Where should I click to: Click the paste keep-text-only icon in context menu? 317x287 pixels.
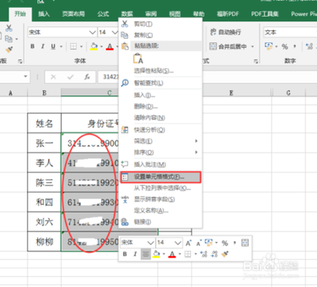(138, 59)
